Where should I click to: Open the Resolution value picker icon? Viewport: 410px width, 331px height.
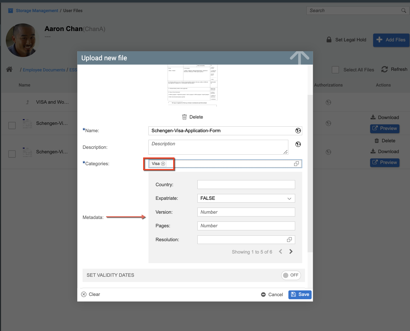coord(289,240)
